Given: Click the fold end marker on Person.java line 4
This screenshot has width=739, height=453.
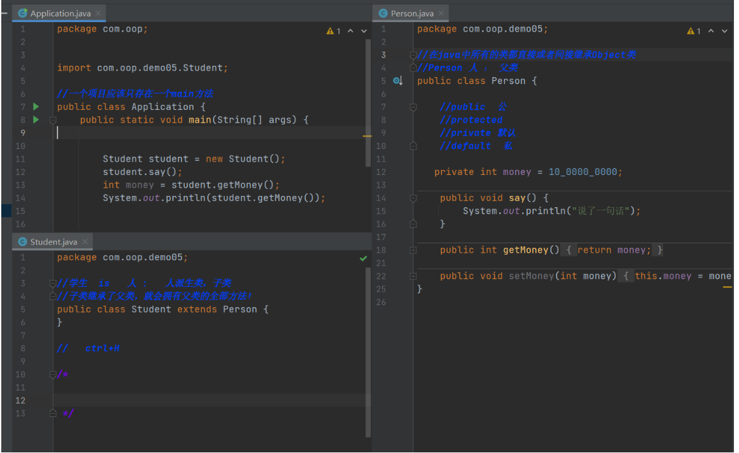Looking at the screenshot, I should (x=413, y=68).
